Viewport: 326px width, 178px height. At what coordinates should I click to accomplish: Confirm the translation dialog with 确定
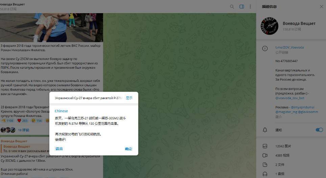[129, 149]
